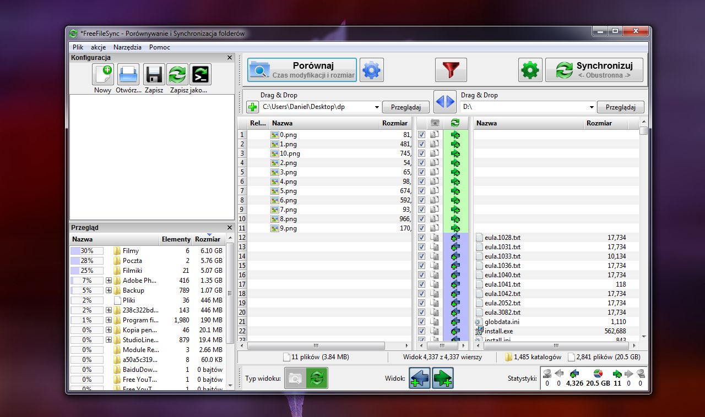
Task: Expand the Backup folder tree node
Action: [x=109, y=290]
